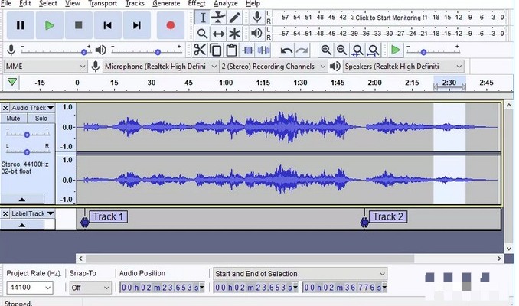Close the Label Track with X

(5, 214)
